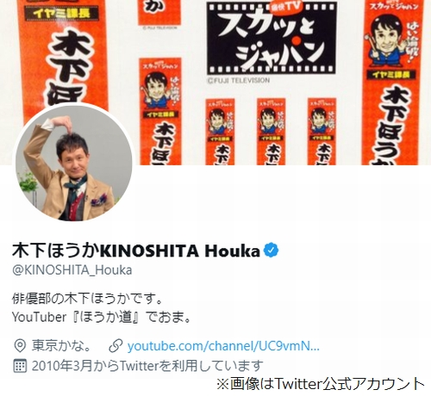
Task: Click the 2010年3月からTwitter join date text
Action: coord(147,366)
